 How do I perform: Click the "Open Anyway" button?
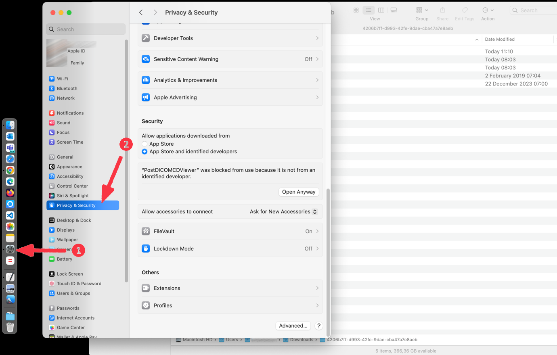point(299,192)
